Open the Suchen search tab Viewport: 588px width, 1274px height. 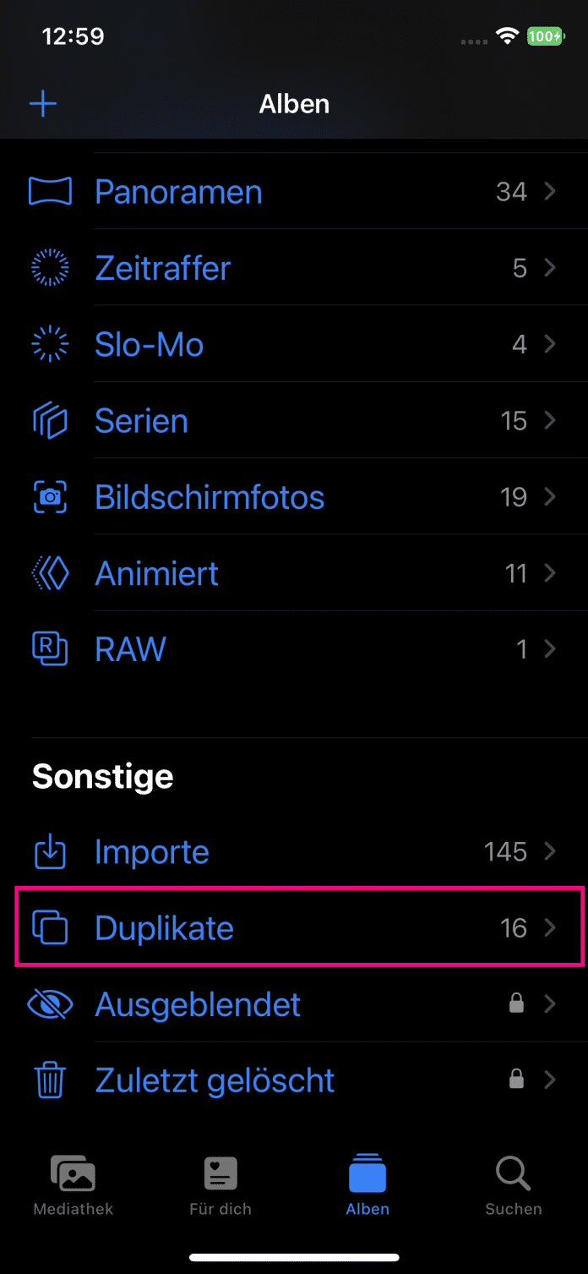click(513, 1184)
